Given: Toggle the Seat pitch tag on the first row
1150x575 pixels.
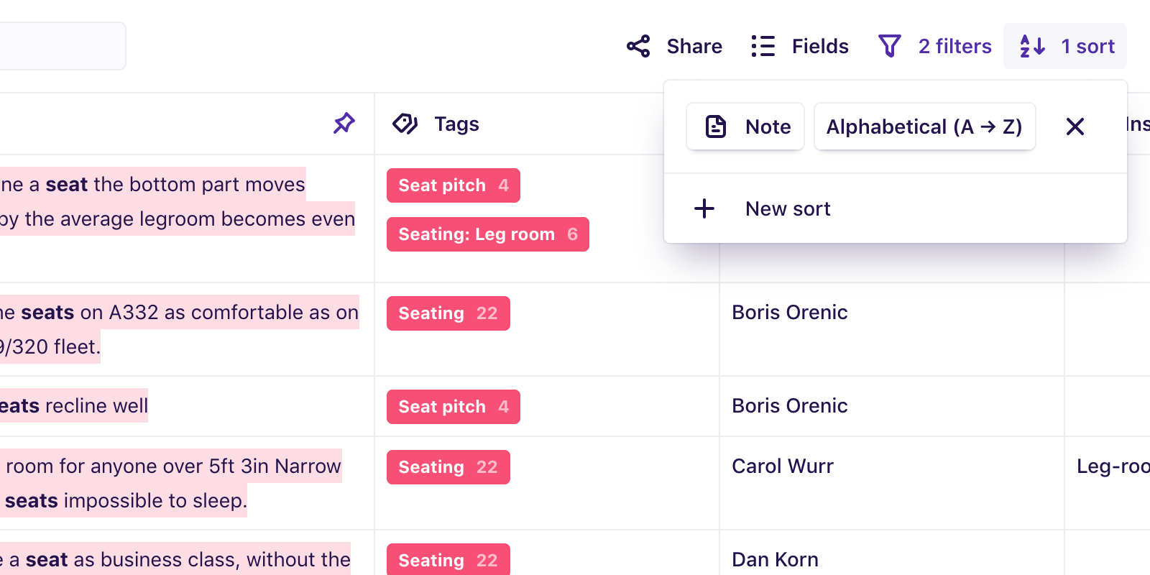Looking at the screenshot, I should 453,185.
